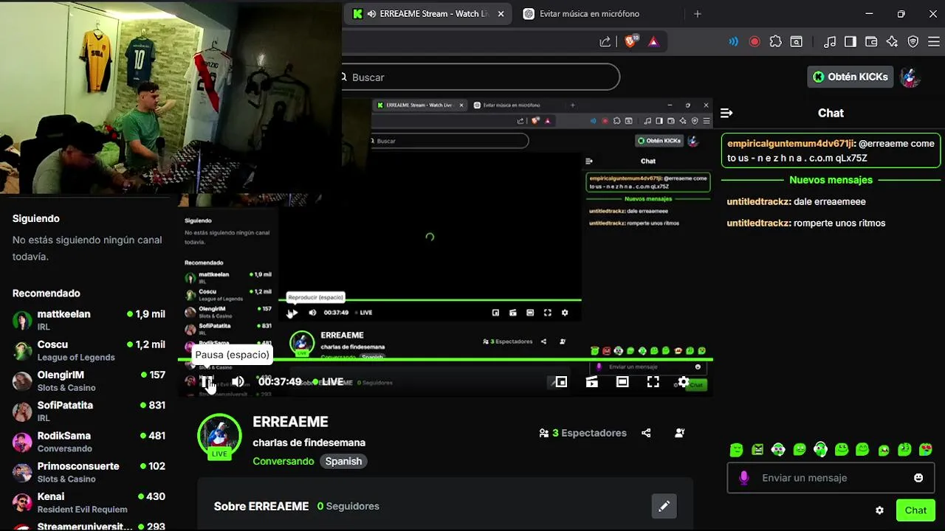Click the ERREAEME channel avatar
The width and height of the screenshot is (945, 531).
click(x=219, y=436)
